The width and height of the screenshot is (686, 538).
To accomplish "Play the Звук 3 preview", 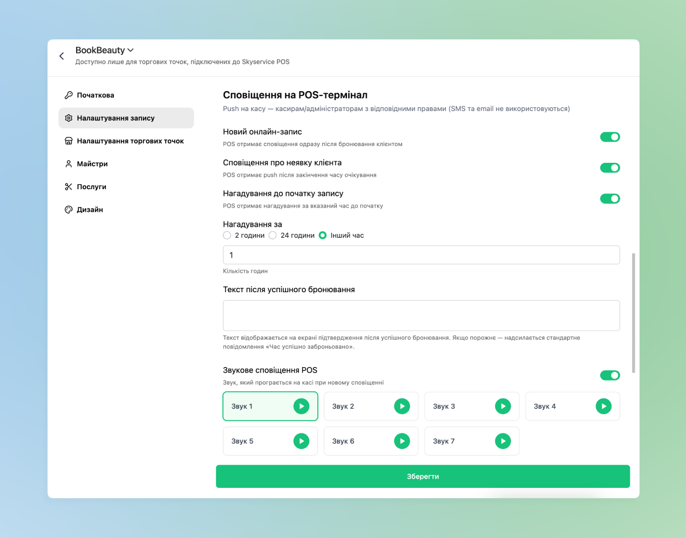I will [x=503, y=406].
